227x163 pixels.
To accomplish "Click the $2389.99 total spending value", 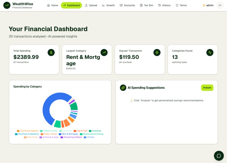I will point(26,57).
